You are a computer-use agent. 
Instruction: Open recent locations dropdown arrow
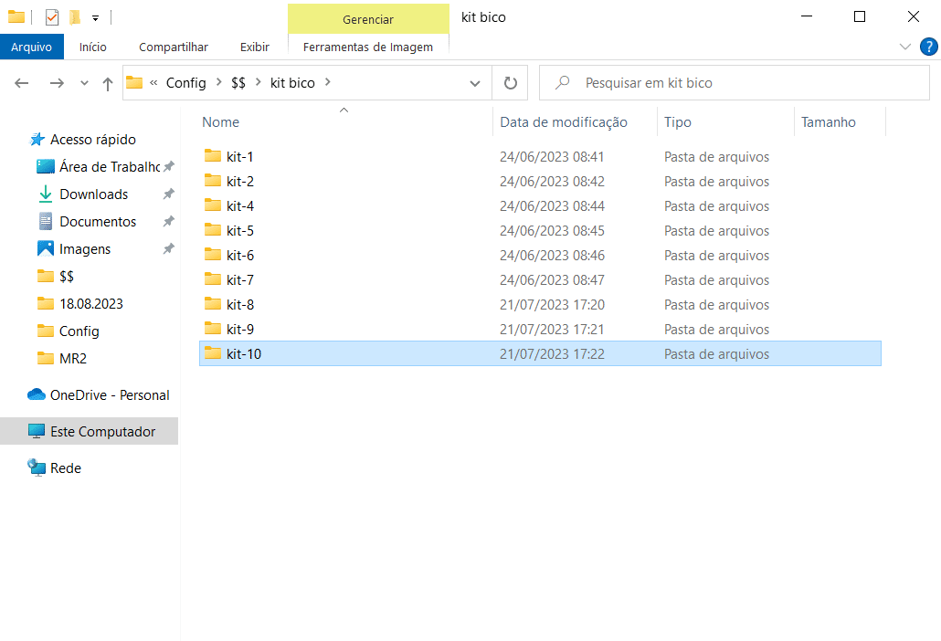pos(84,83)
